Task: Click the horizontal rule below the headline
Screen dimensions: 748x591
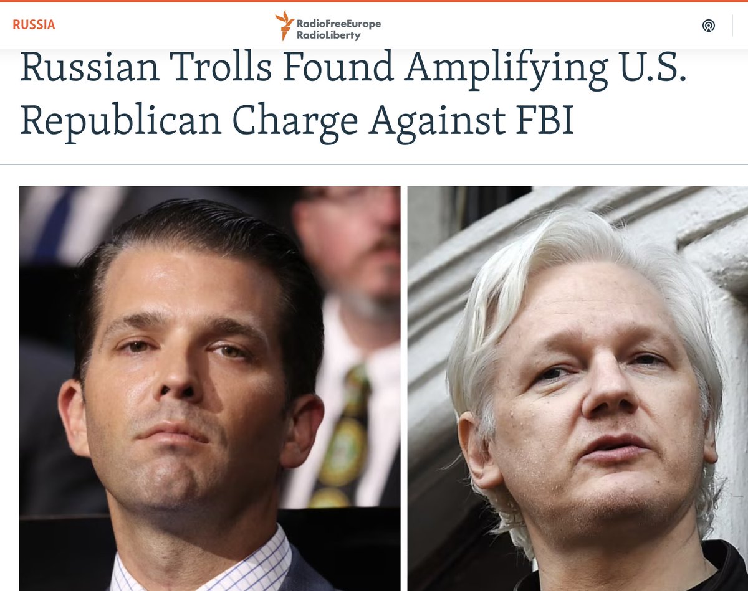Action: click(374, 164)
